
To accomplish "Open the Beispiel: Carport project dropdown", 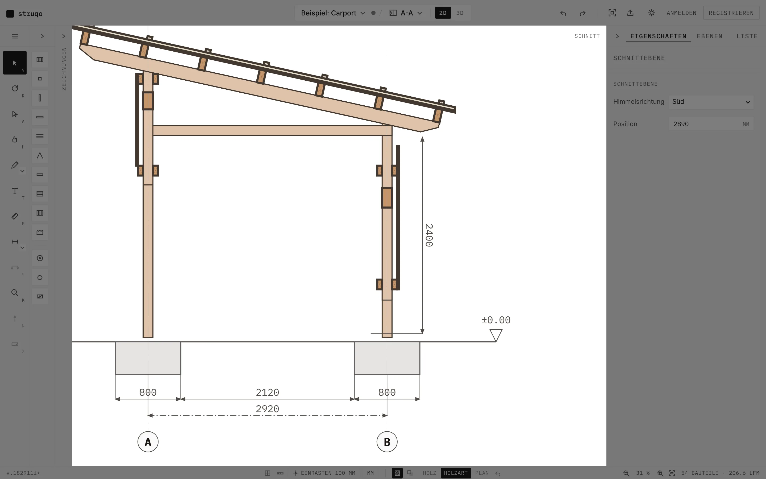I will 333,13.
